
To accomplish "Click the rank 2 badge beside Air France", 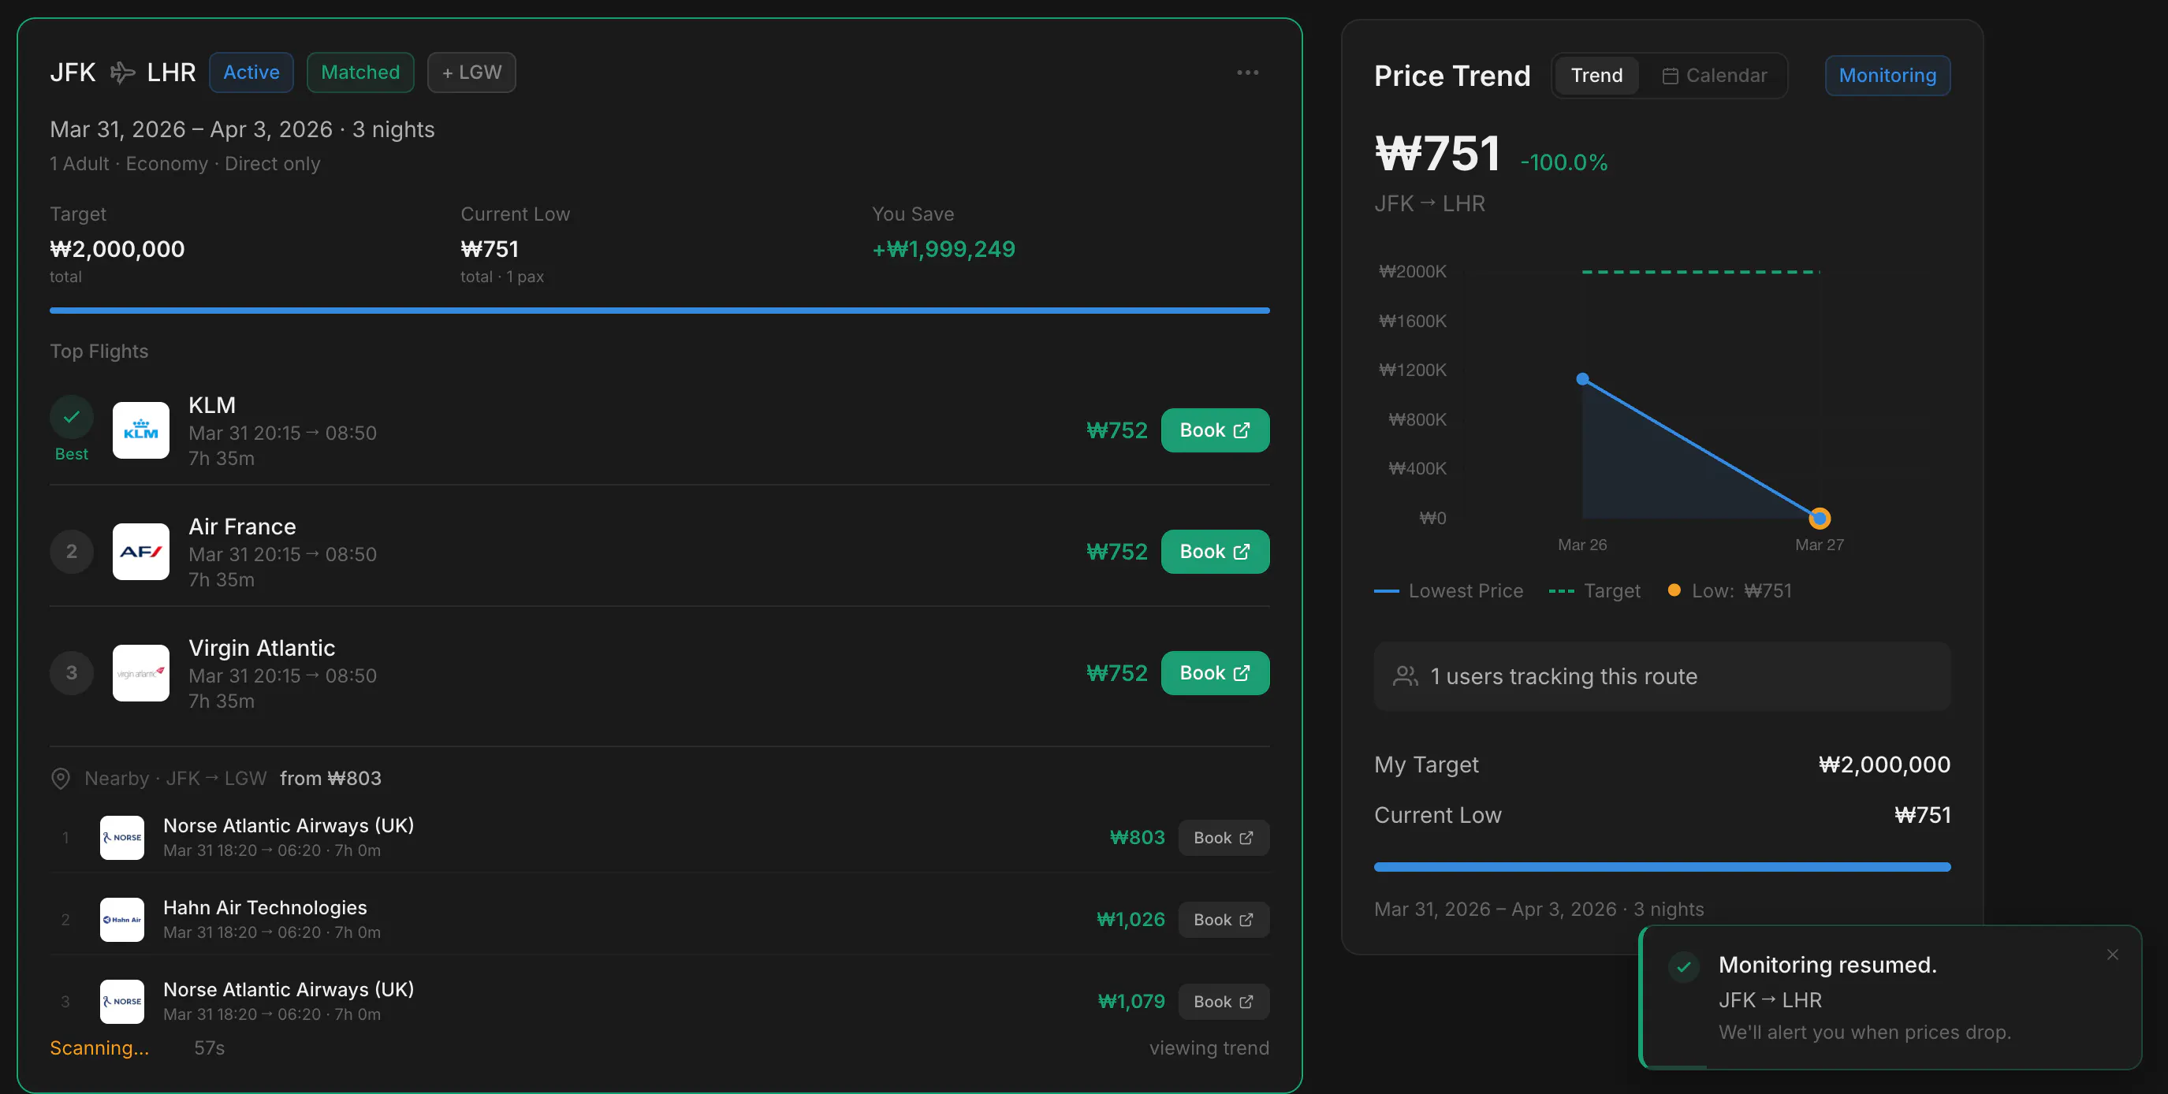I will (72, 551).
